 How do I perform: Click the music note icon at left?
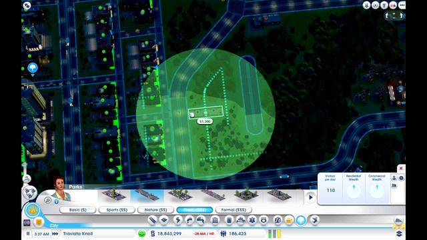coord(27,179)
